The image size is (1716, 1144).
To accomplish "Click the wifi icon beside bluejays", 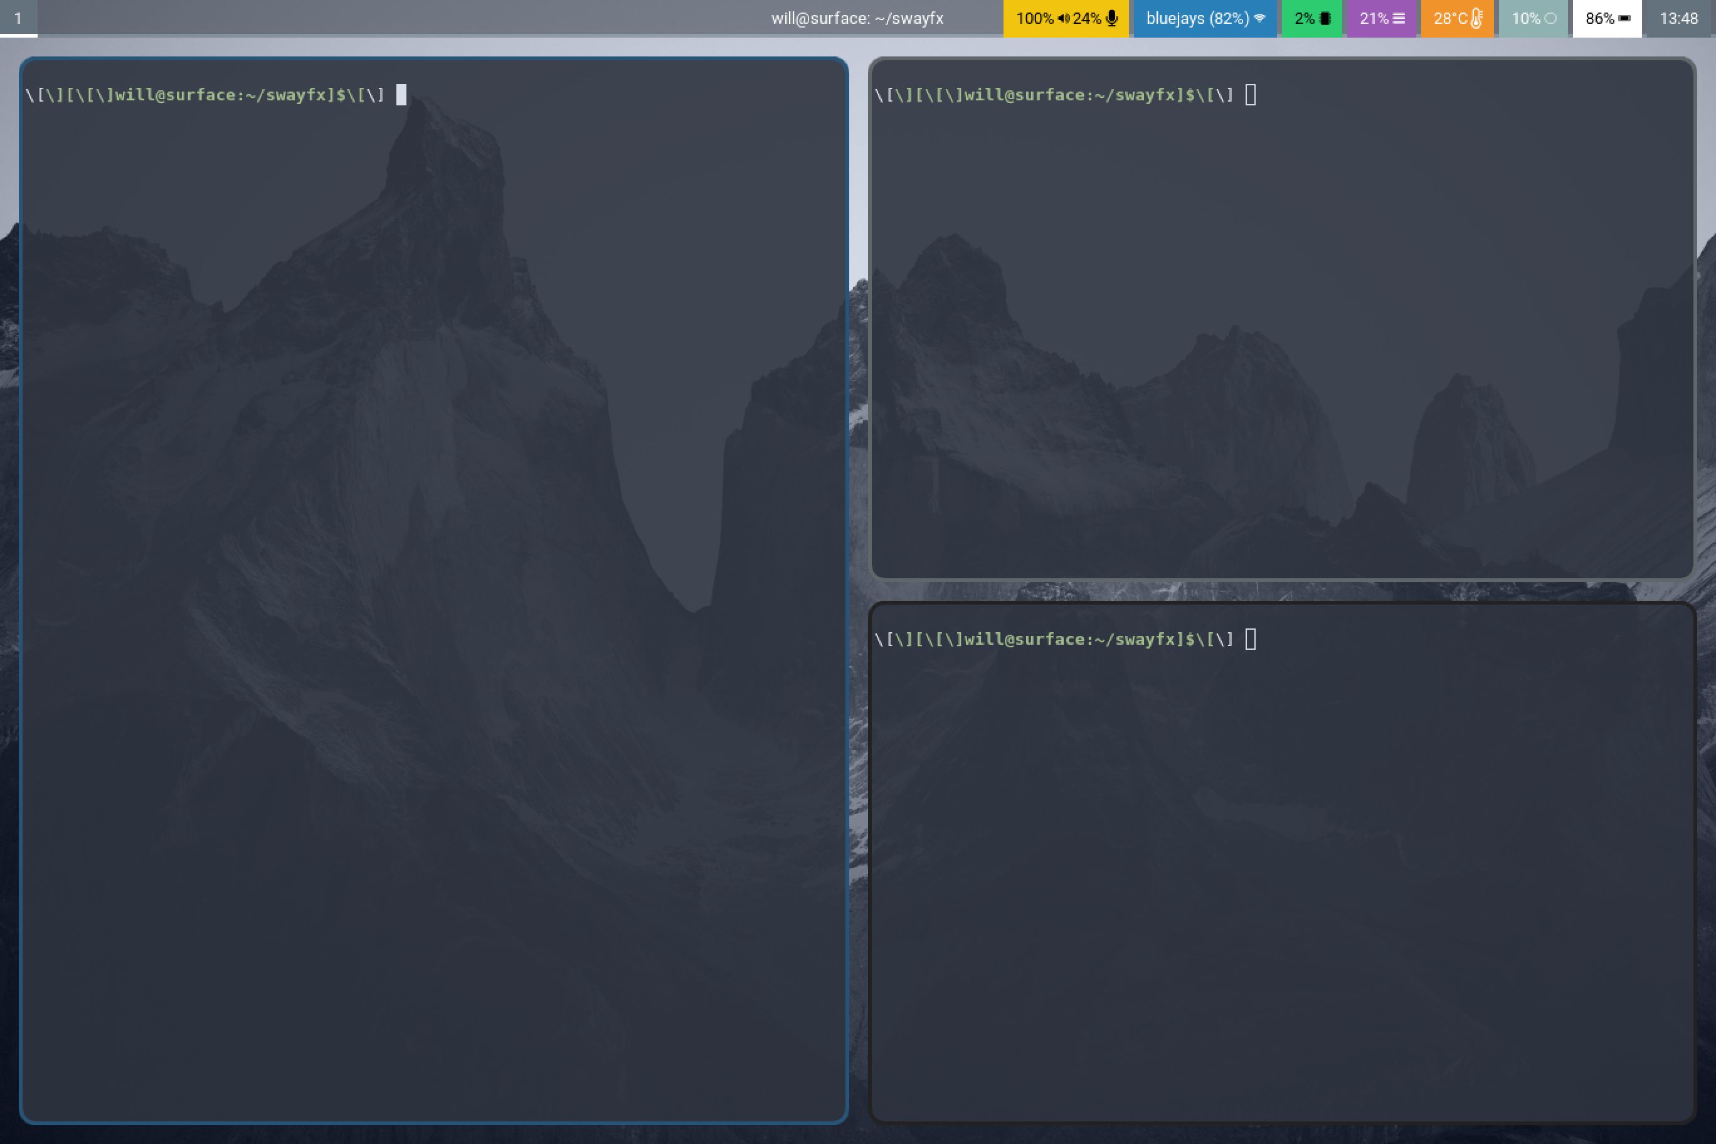I will [x=1259, y=18].
